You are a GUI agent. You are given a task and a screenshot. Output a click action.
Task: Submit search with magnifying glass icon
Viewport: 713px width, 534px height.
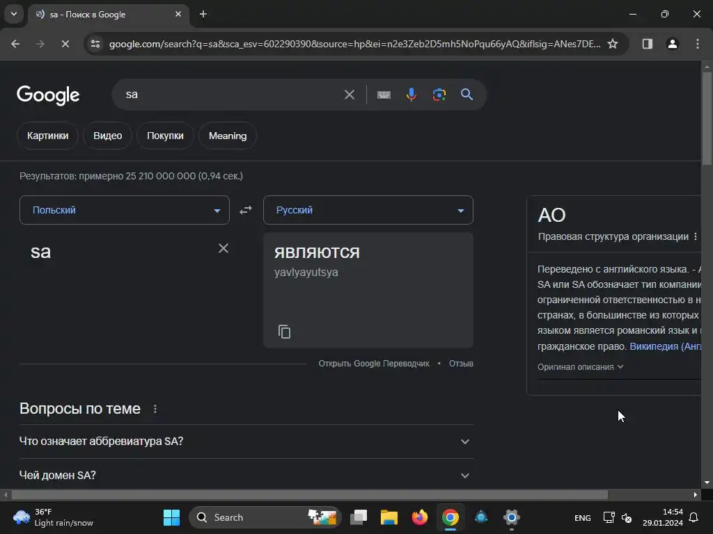pos(467,95)
